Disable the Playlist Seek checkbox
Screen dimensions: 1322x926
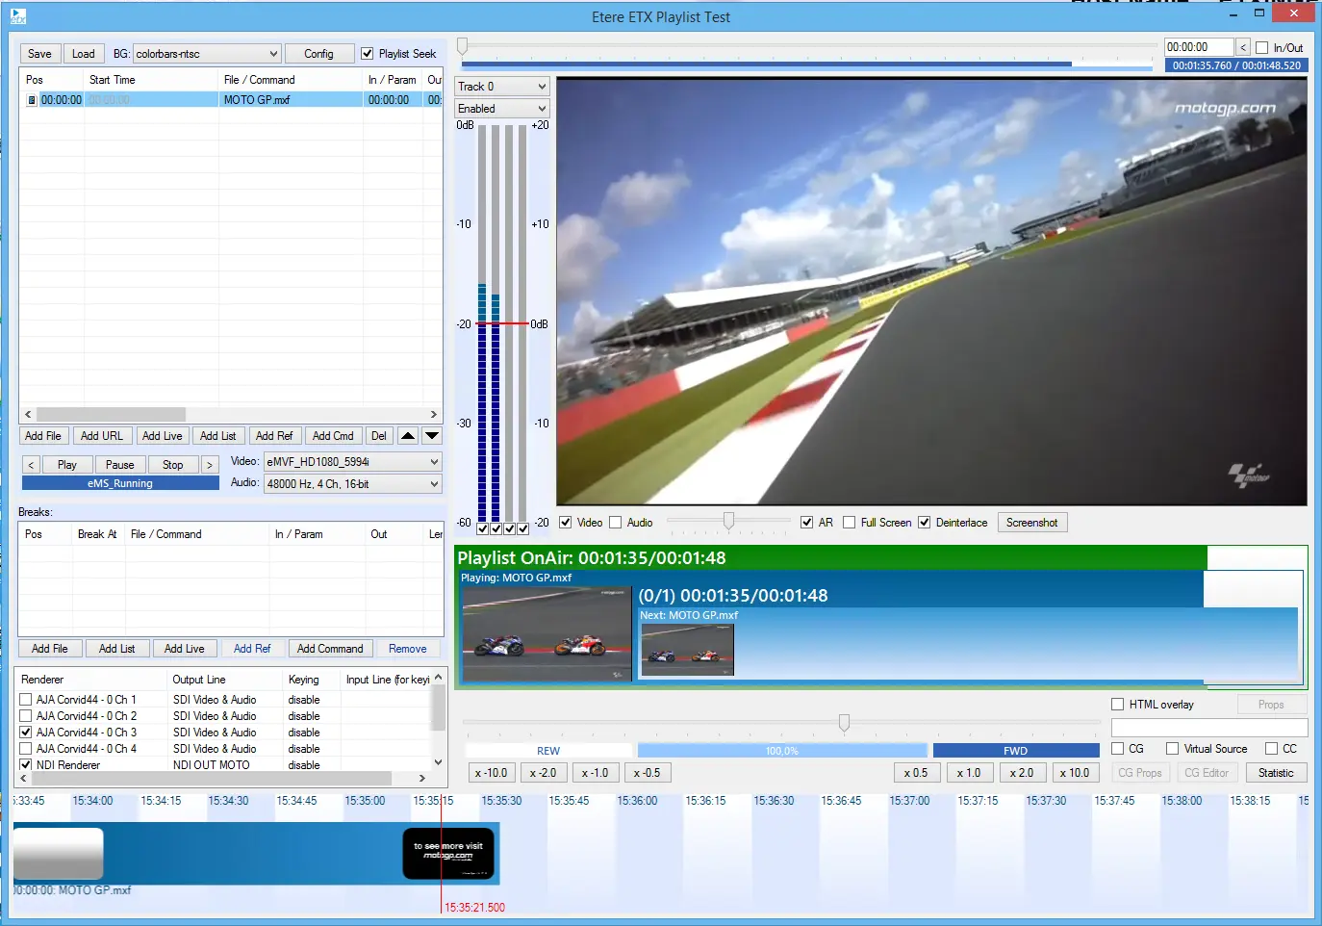coord(367,54)
